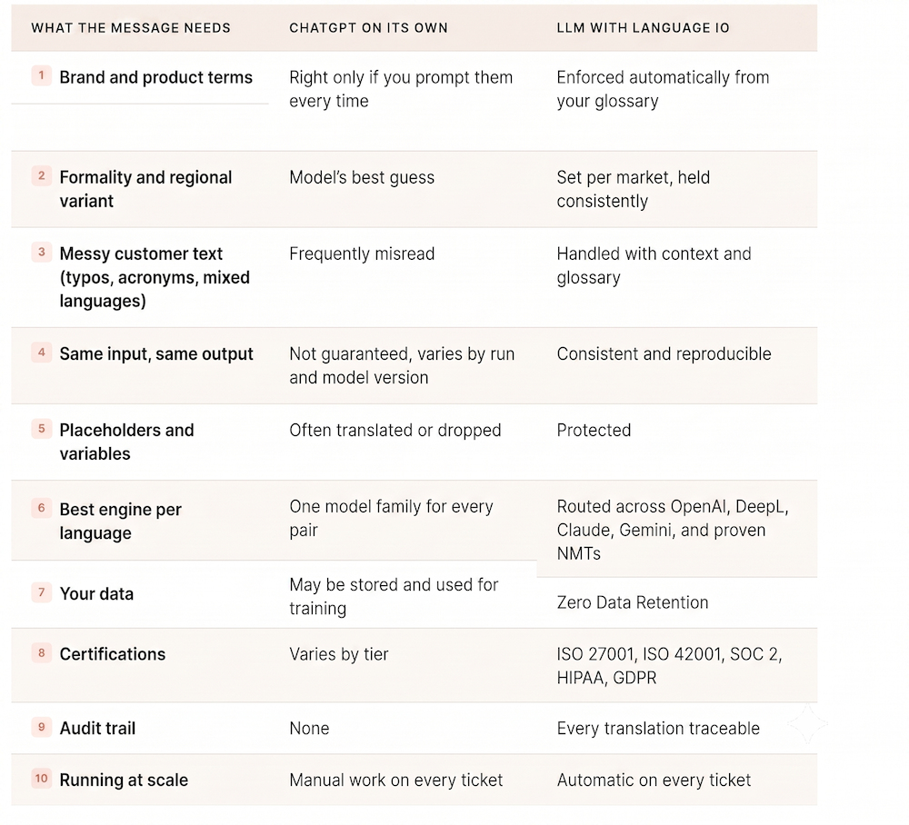The height and width of the screenshot is (825, 909).
Task: Click the number 10 badge icon
Action: pyautogui.click(x=41, y=779)
